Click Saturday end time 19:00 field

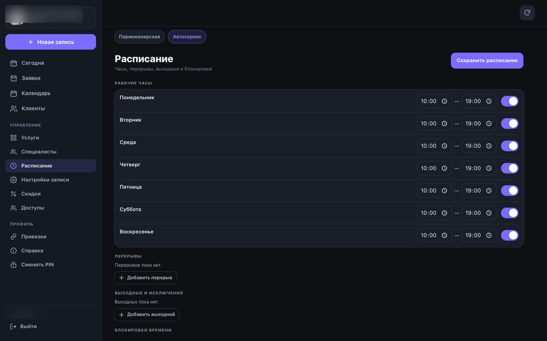479,213
